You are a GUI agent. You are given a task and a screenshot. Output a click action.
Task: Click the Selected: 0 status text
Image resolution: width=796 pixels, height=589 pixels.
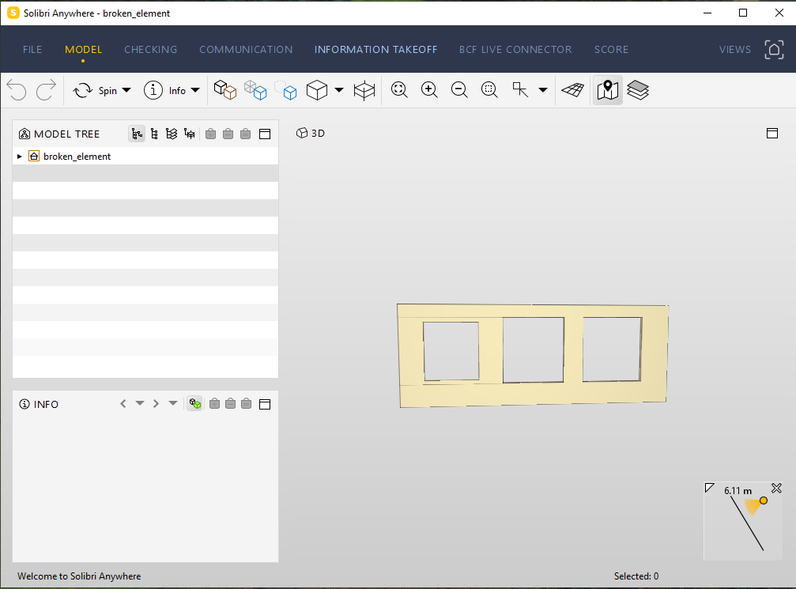[636, 576]
